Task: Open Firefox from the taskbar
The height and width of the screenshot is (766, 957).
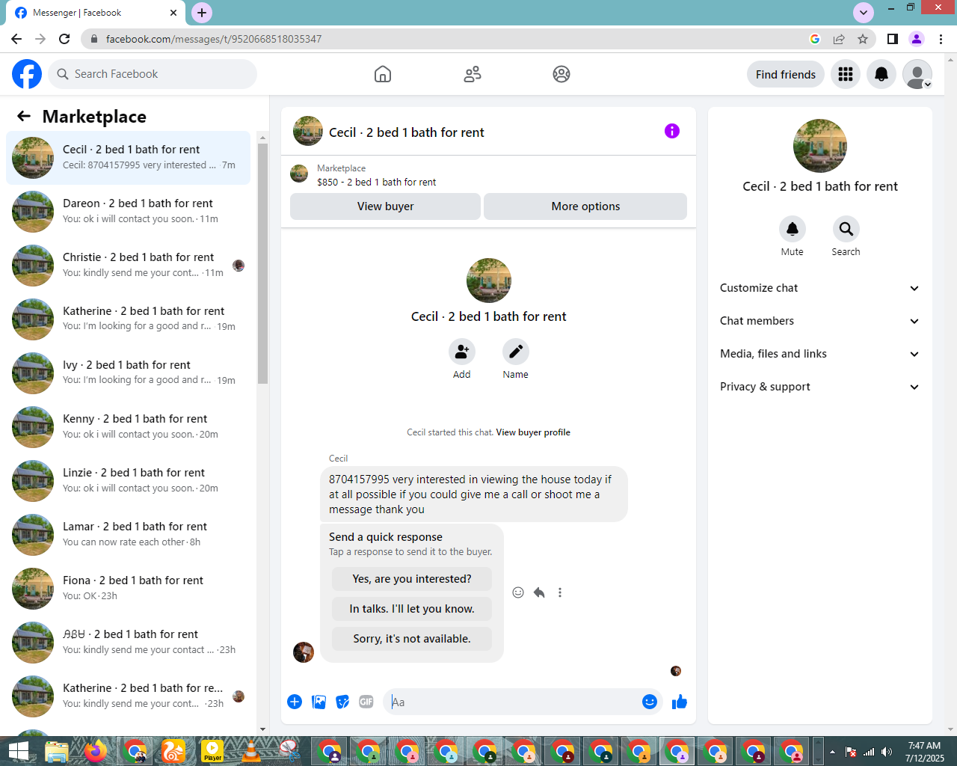Action: pyautogui.click(x=96, y=751)
